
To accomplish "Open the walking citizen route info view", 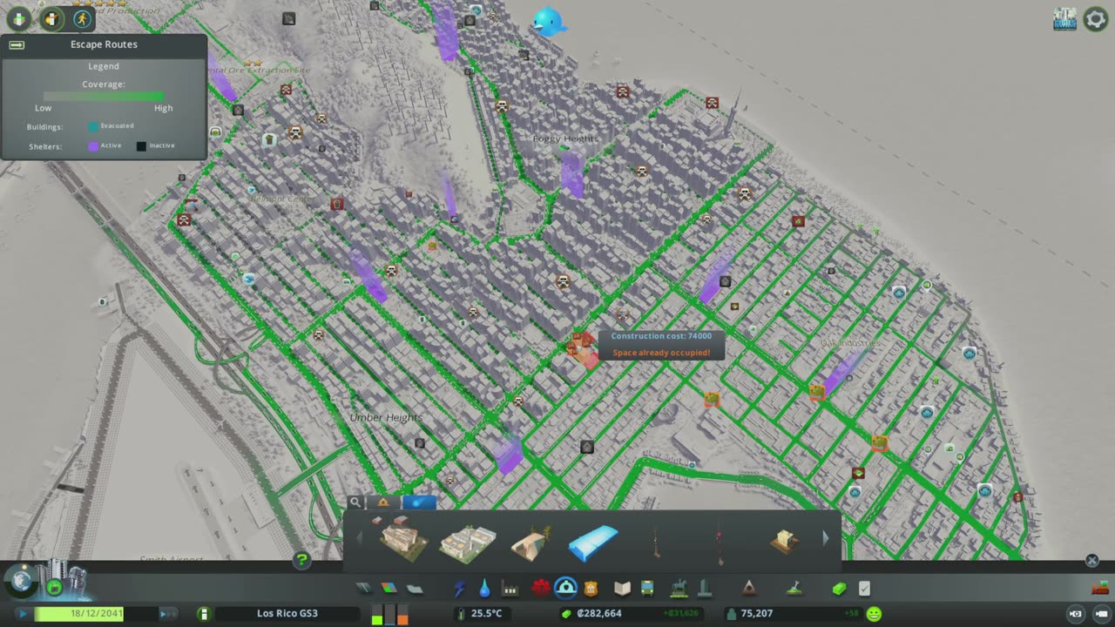I will click(x=82, y=18).
